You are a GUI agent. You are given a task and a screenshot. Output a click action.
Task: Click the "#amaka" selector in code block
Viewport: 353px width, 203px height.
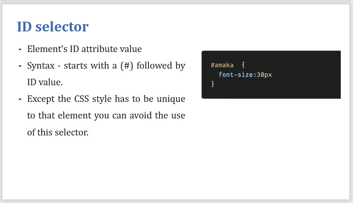pos(222,65)
